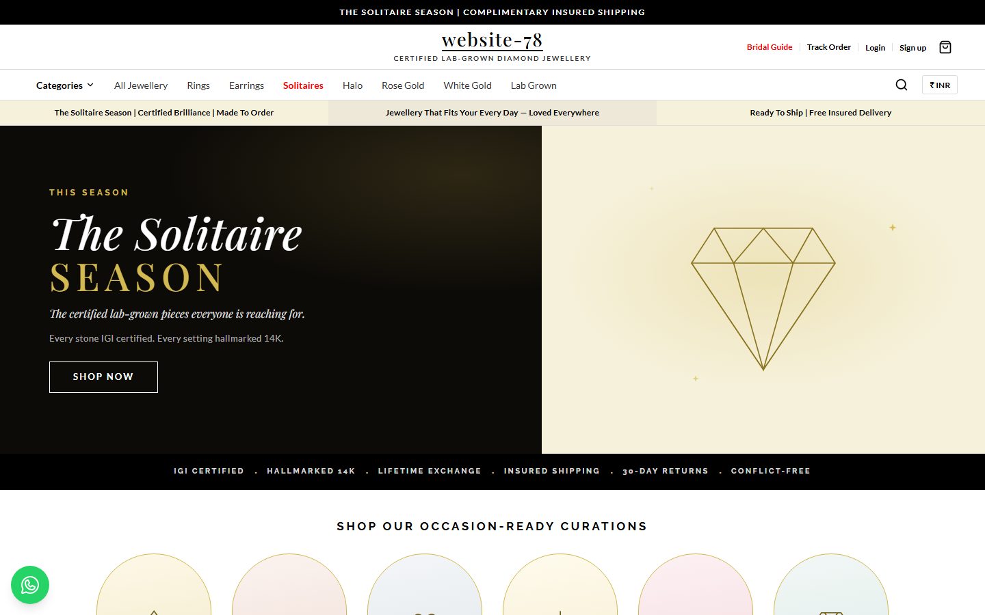Click 'INSURED SHIPPING' in black strip

tap(552, 471)
